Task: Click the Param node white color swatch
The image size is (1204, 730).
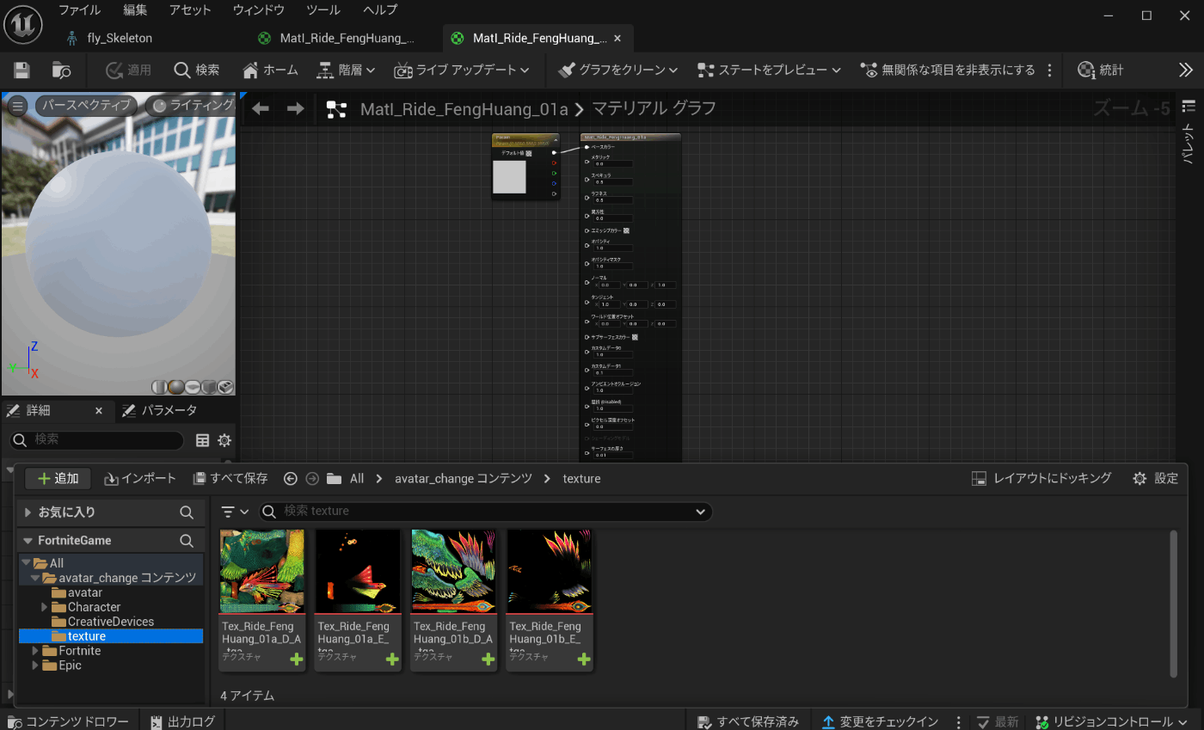Action: pyautogui.click(x=509, y=177)
